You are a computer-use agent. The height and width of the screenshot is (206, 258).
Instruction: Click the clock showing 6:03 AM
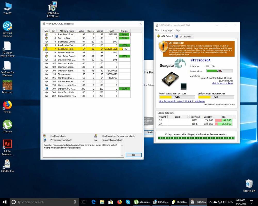[240, 202]
